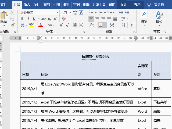Image resolution: width=172 pixels, height=129 pixels.
Task: Click 告诉我 search box
Action: point(159,5)
